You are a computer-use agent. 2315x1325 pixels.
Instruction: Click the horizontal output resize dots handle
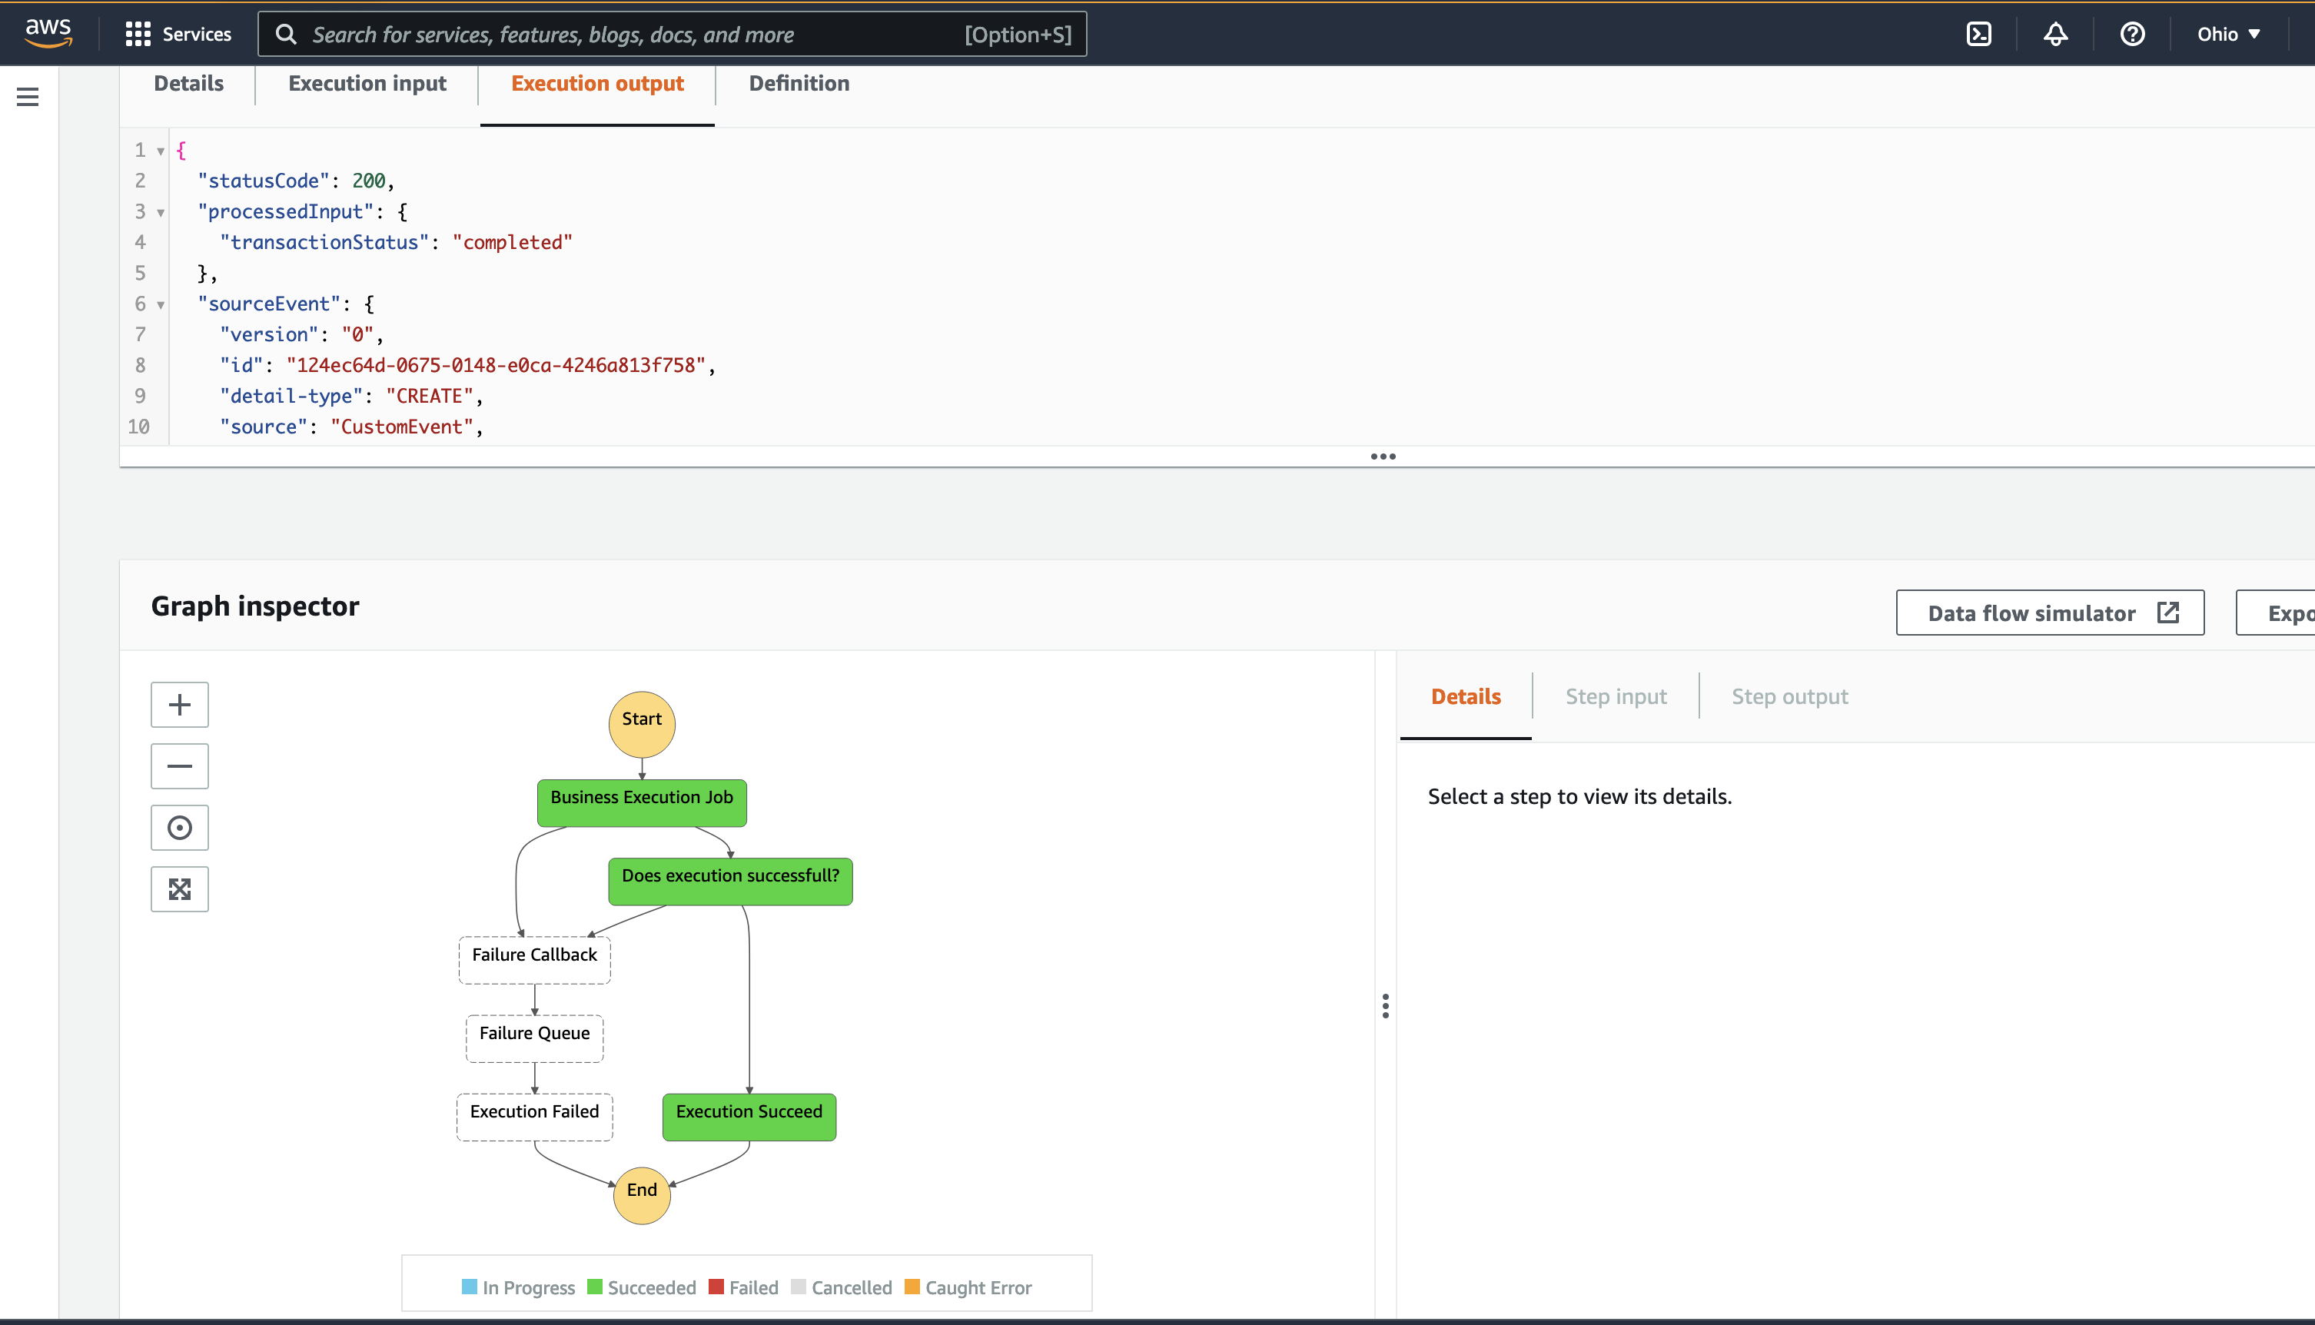click(x=1383, y=457)
